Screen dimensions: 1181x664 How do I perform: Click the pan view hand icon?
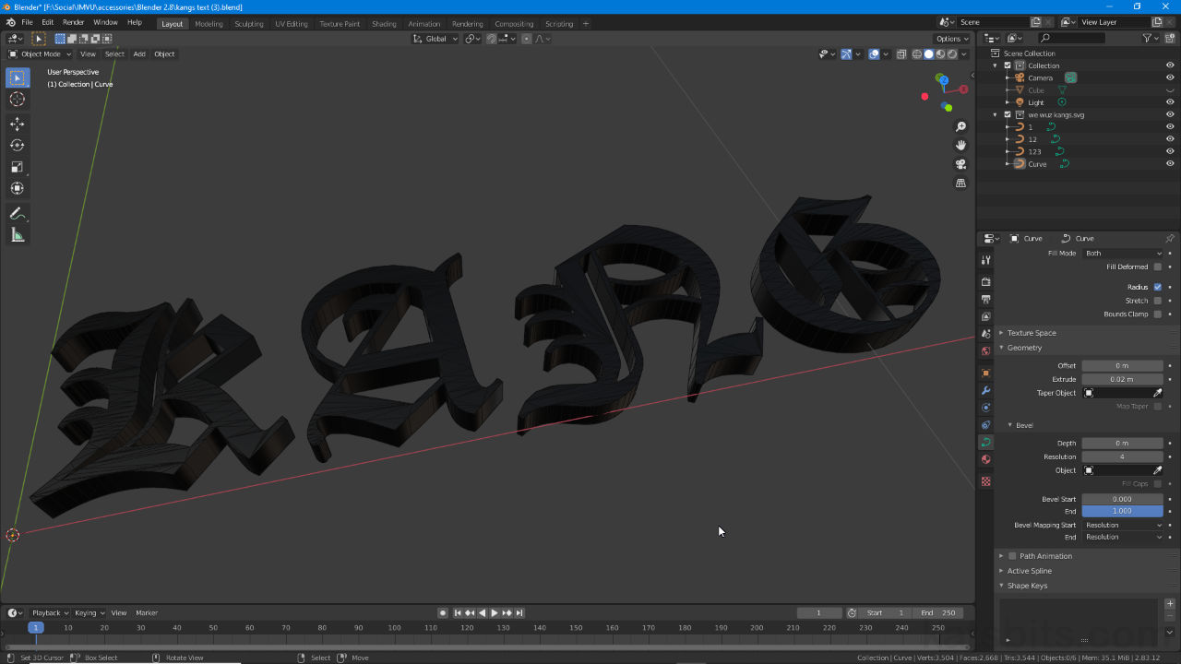pos(960,146)
